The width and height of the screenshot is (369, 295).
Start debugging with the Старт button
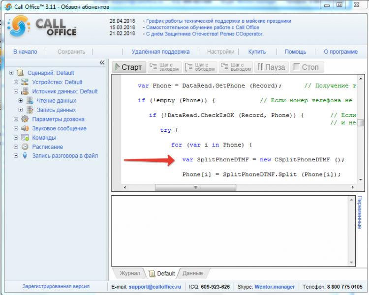point(129,67)
